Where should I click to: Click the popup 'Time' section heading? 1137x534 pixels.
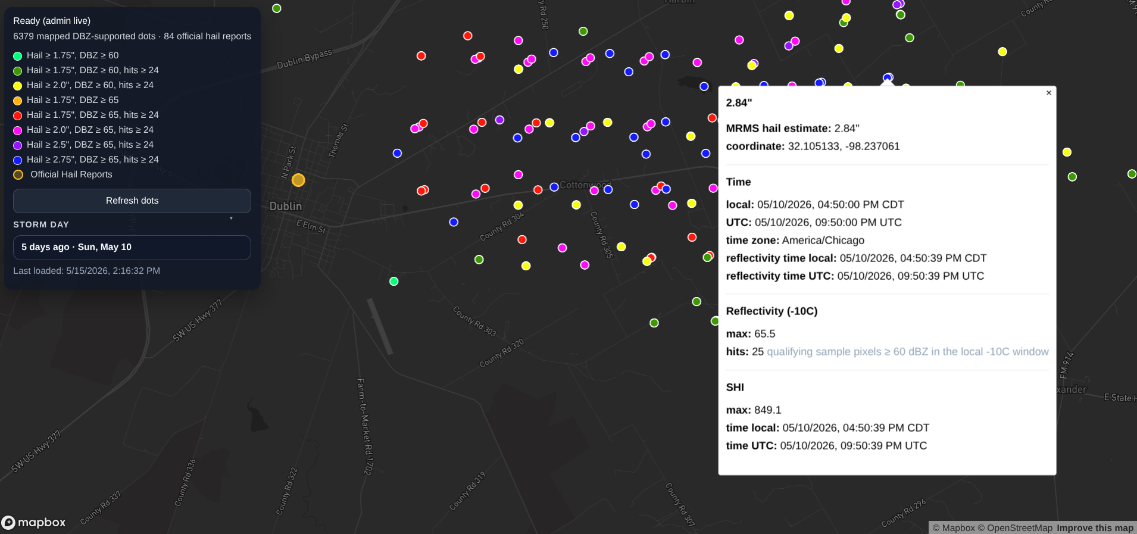738,182
